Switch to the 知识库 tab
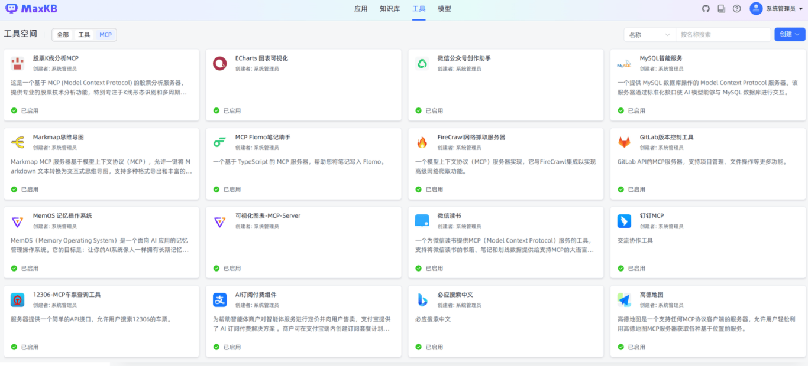Viewport: 808px width, 366px height. pos(390,9)
